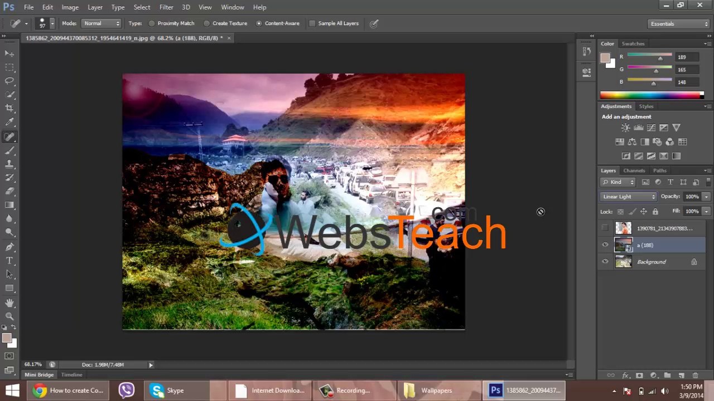Open the brush size picker dropdown
The width and height of the screenshot is (714, 401).
(52, 23)
